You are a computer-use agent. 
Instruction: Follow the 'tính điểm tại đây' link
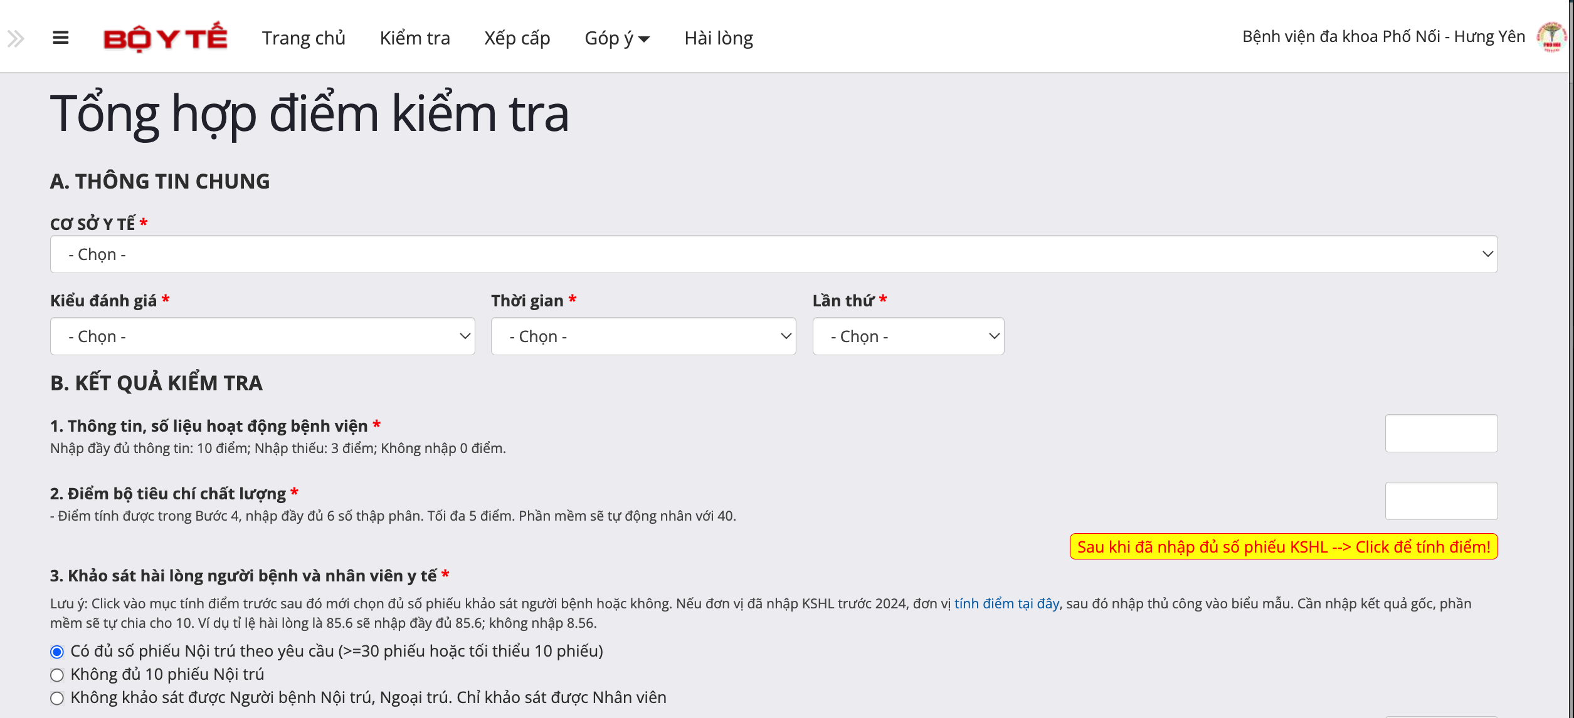[x=1006, y=603]
